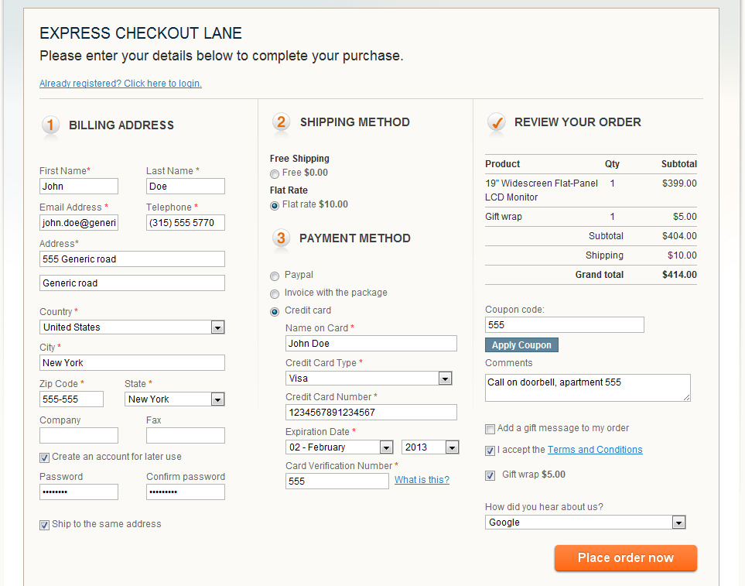Viewport: 745px width, 586px height.
Task: Toggle Create an account for later use
Action: [x=44, y=457]
